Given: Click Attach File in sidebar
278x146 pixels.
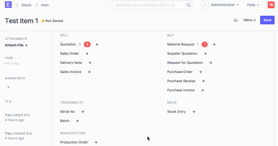Looking at the screenshot, I should point(16,45).
